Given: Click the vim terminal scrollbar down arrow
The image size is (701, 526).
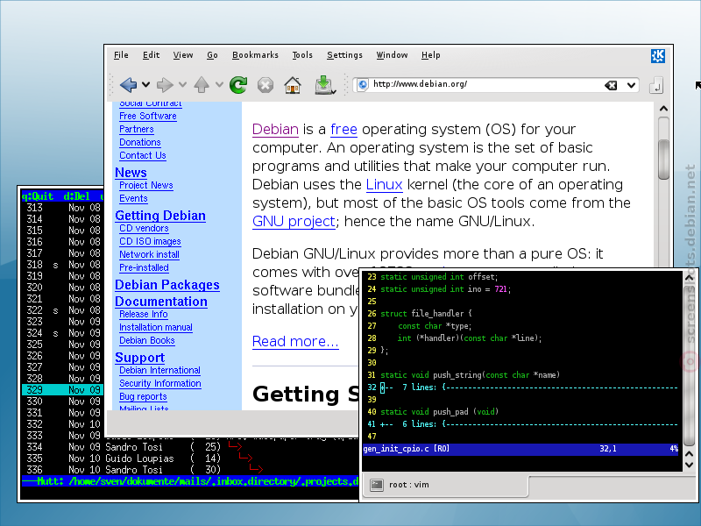Looking at the screenshot, I should click(689, 465).
